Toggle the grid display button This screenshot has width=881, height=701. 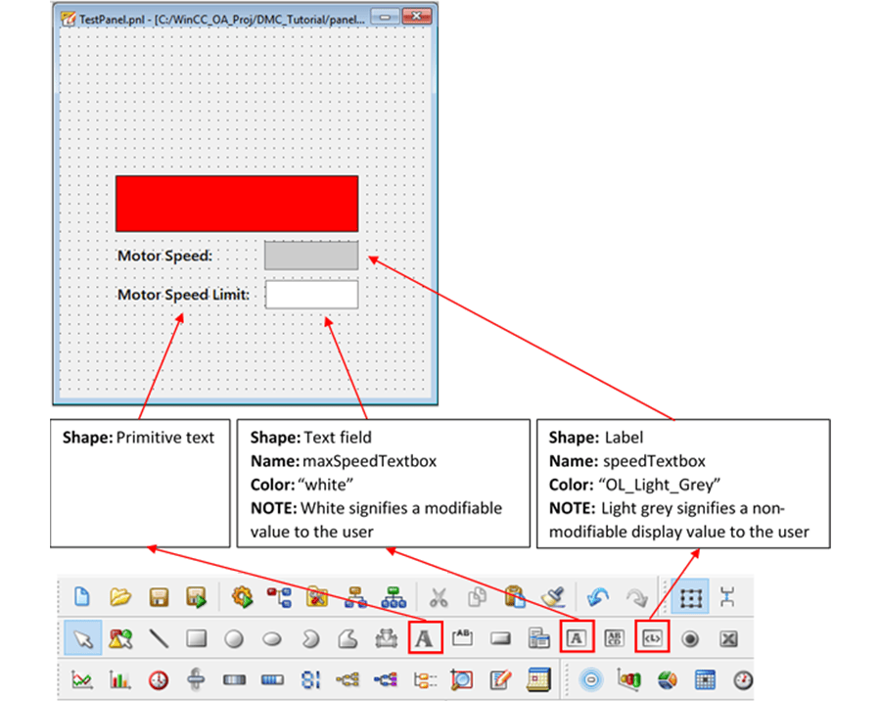click(690, 597)
